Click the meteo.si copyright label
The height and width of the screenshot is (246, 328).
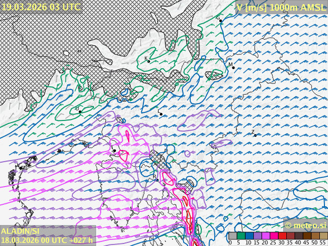(305, 225)
